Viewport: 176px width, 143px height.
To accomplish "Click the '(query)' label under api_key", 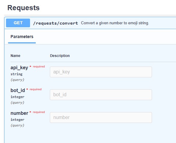I will (x=17, y=80).
